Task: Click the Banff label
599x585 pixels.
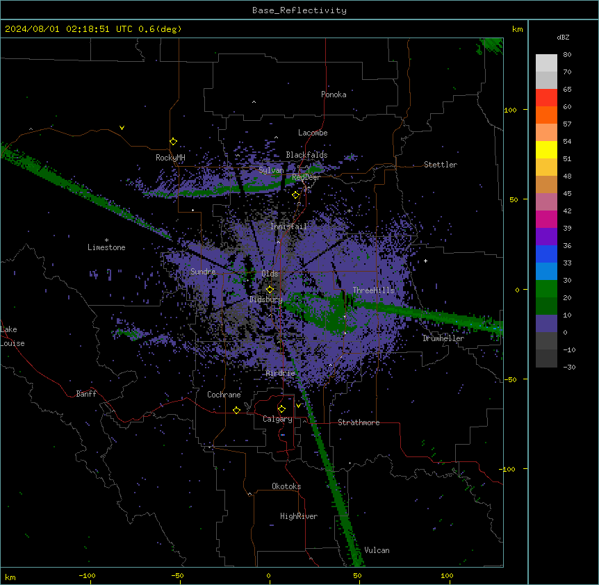Action: coord(86,394)
